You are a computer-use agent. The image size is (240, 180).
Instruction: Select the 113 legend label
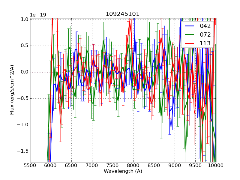click(x=205, y=43)
